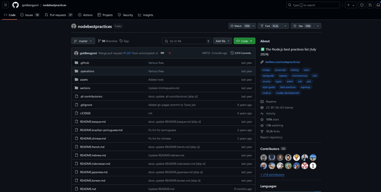381x192 pixels.
Task: Expand the master branch dropdown
Action: (x=83, y=41)
